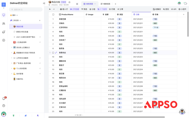Collapse the 工作目录 section chevron
The width and height of the screenshot is (189, 118).
click(20, 20)
